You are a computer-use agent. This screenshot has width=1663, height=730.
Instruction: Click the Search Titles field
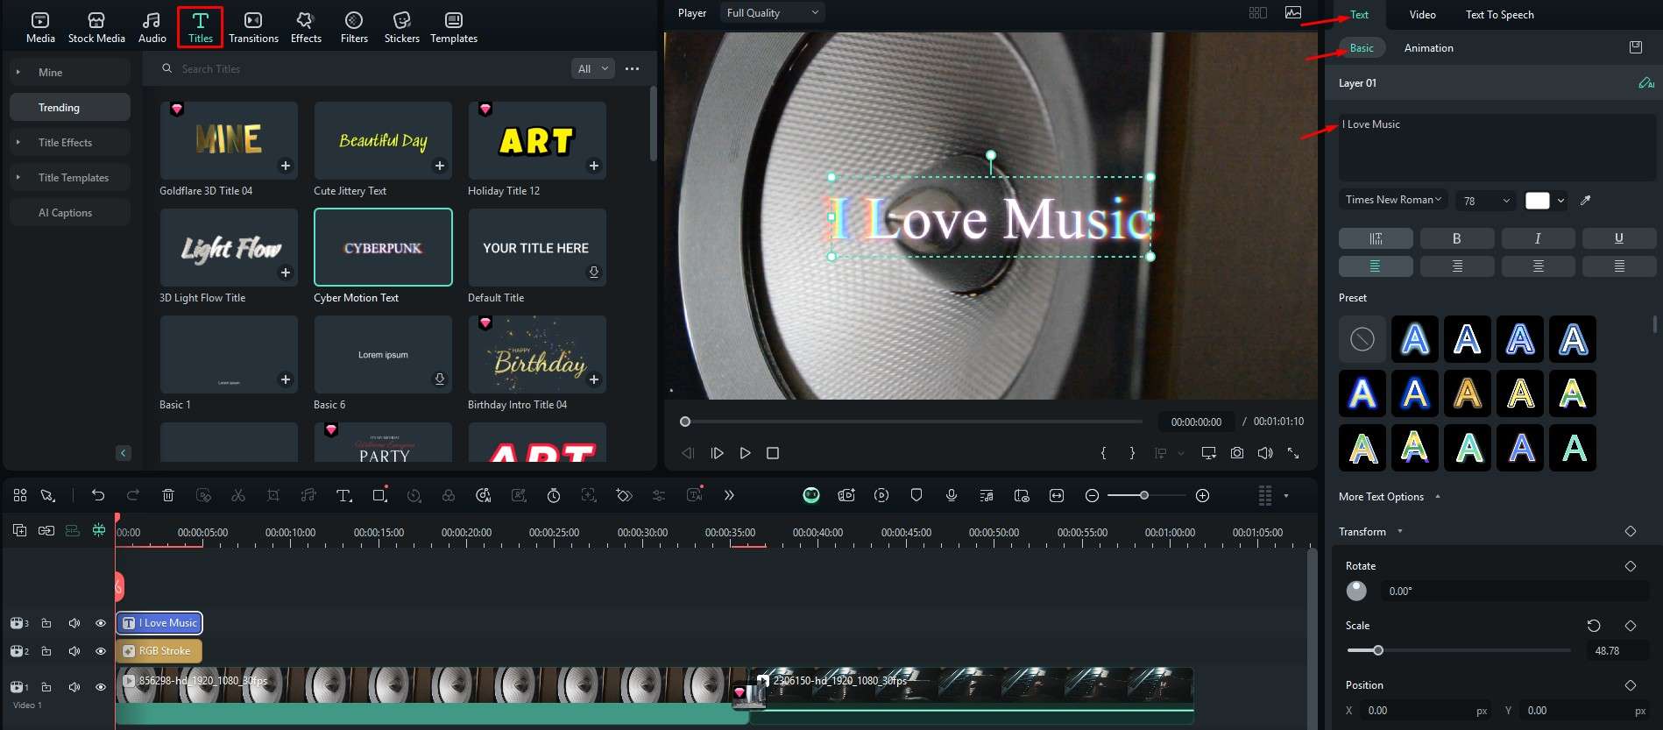359,69
